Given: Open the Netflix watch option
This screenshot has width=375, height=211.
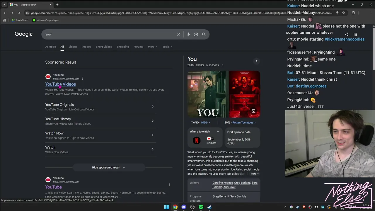Looking at the screenshot, I should pyautogui.click(x=197, y=141).
